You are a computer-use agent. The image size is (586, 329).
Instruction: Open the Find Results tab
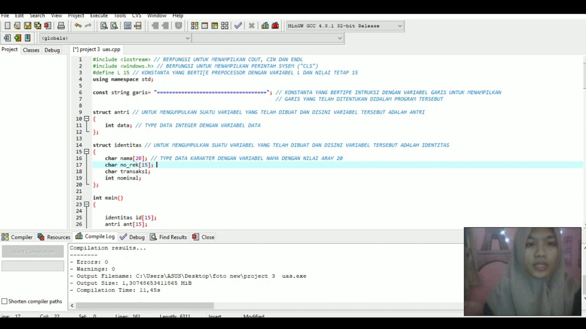tap(168, 237)
